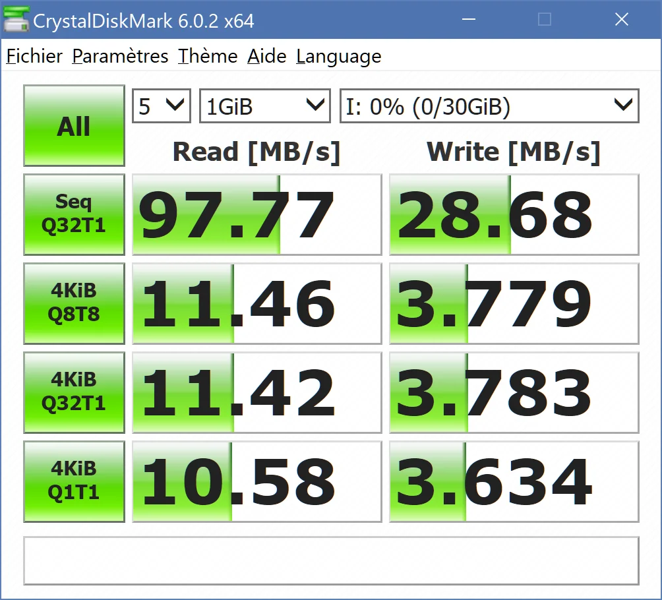Maximize the CrystalDiskMark window
The width and height of the screenshot is (662, 600).
point(545,19)
